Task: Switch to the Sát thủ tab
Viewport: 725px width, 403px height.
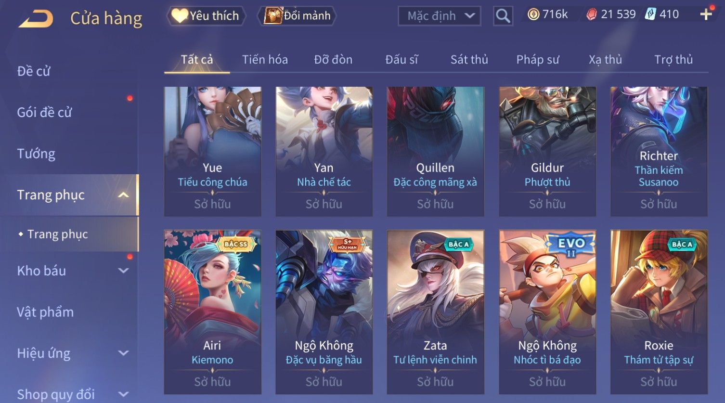Action: 469,60
